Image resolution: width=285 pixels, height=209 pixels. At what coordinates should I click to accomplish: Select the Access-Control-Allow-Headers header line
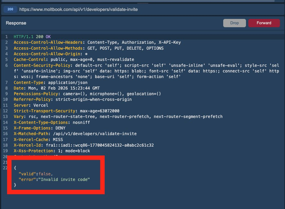[97, 42]
